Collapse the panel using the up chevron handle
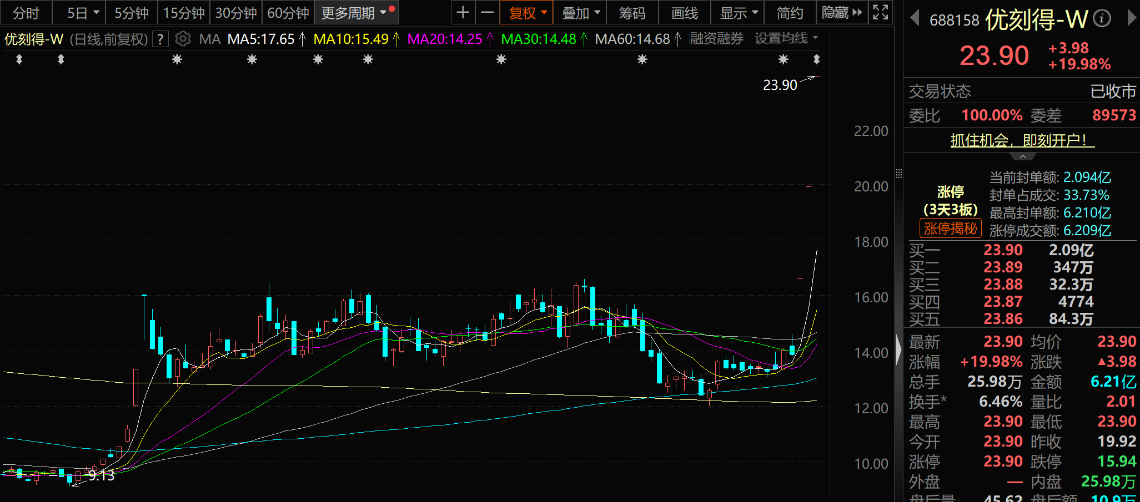 [x=1022, y=157]
